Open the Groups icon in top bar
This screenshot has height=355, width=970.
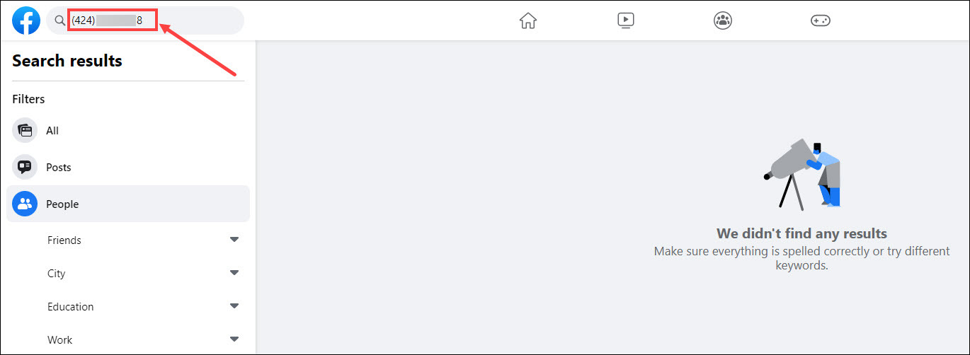coord(723,21)
